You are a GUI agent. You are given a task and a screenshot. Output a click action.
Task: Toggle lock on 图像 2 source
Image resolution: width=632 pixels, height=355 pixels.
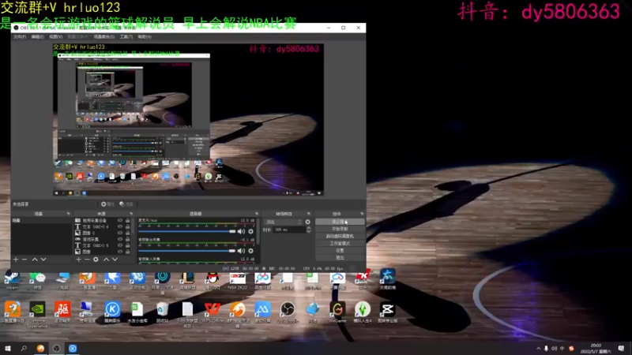pos(128,233)
